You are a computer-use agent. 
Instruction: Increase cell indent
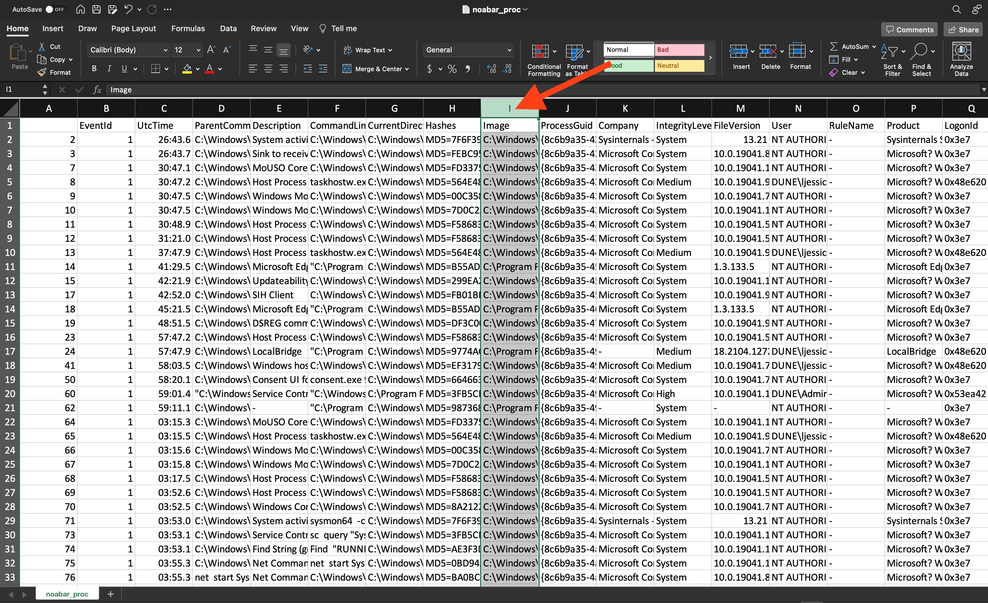pos(323,69)
